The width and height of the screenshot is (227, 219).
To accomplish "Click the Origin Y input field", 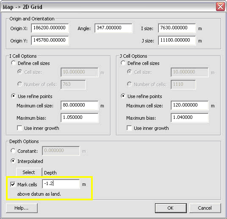I will pos(50,40).
